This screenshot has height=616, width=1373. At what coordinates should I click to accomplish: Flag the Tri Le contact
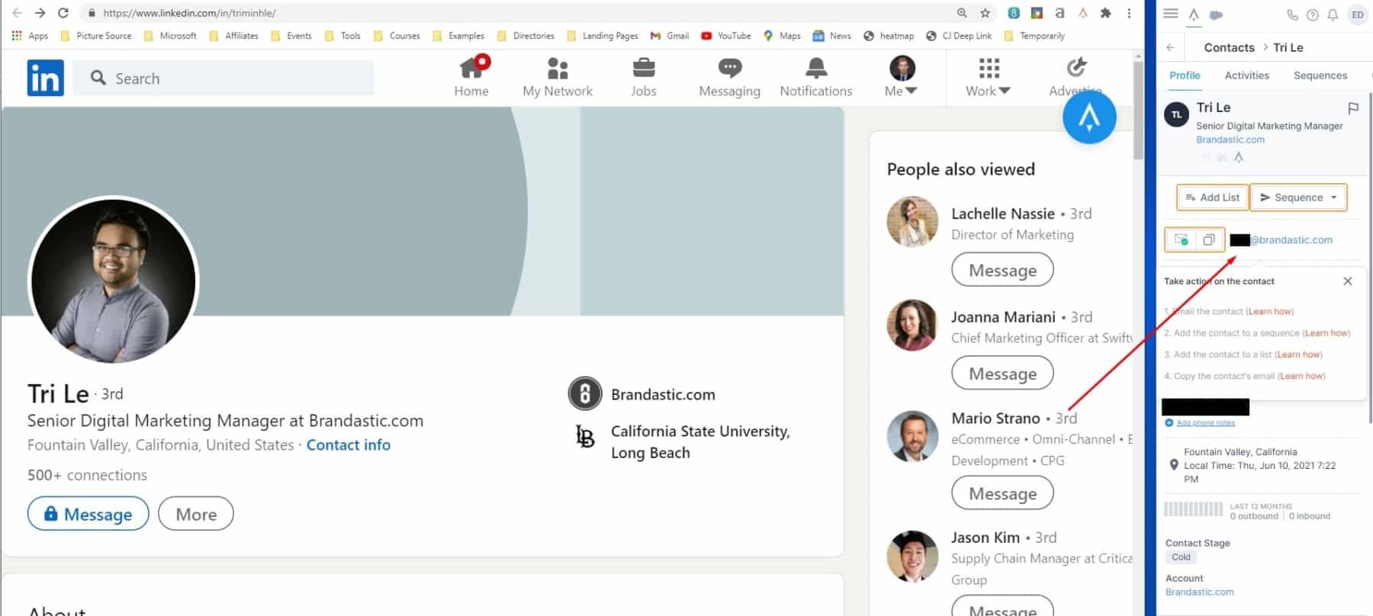pos(1353,108)
